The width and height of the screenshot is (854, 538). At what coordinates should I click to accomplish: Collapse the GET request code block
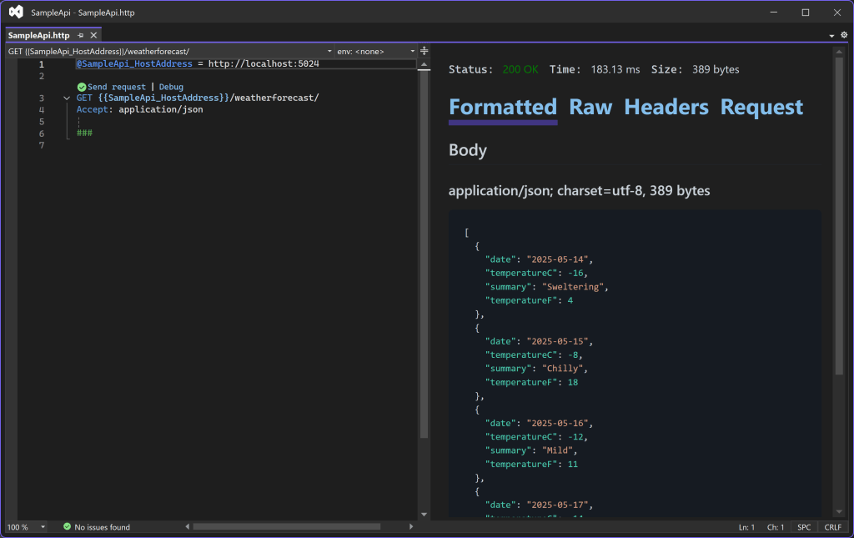pyautogui.click(x=67, y=98)
